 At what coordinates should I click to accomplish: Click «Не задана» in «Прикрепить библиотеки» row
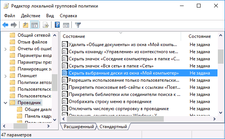point(200,94)
